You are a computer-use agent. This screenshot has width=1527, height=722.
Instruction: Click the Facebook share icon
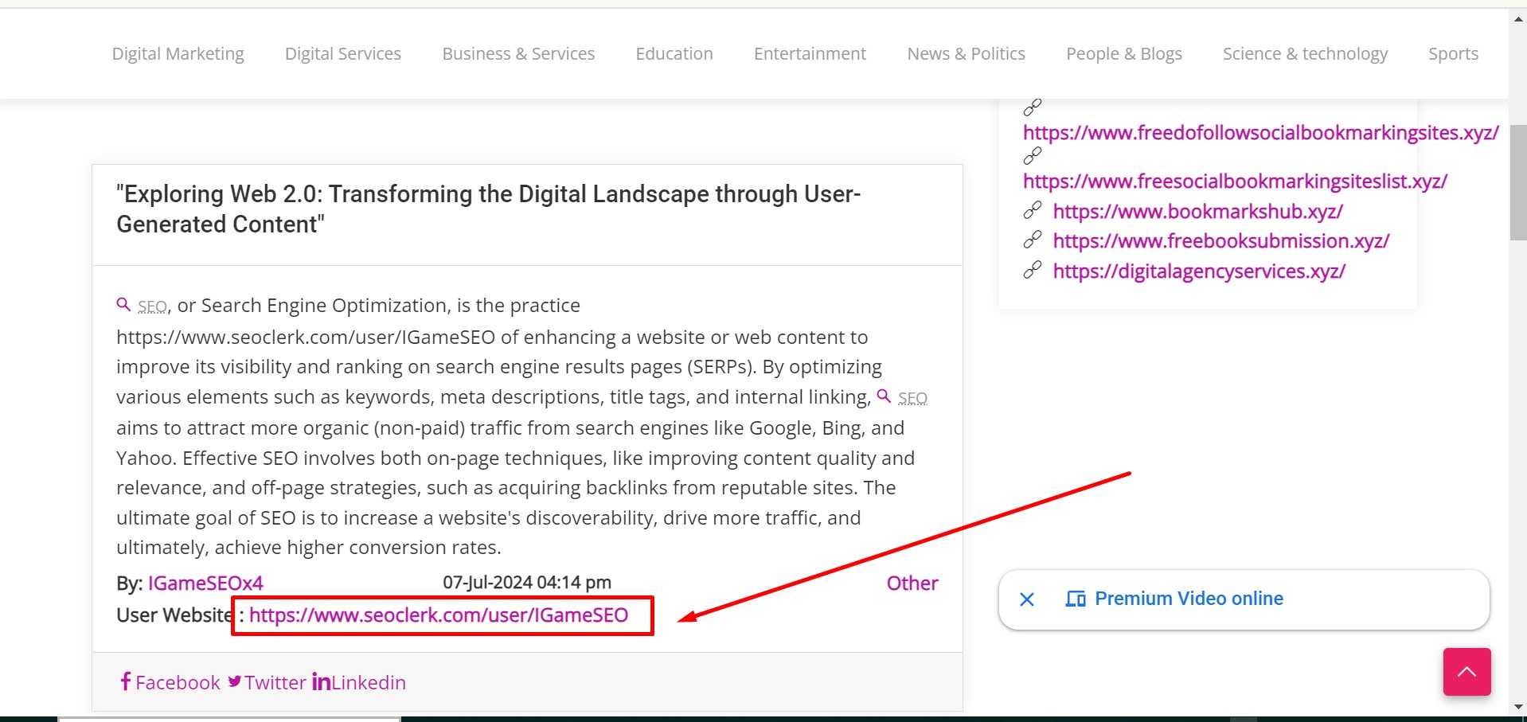(125, 681)
